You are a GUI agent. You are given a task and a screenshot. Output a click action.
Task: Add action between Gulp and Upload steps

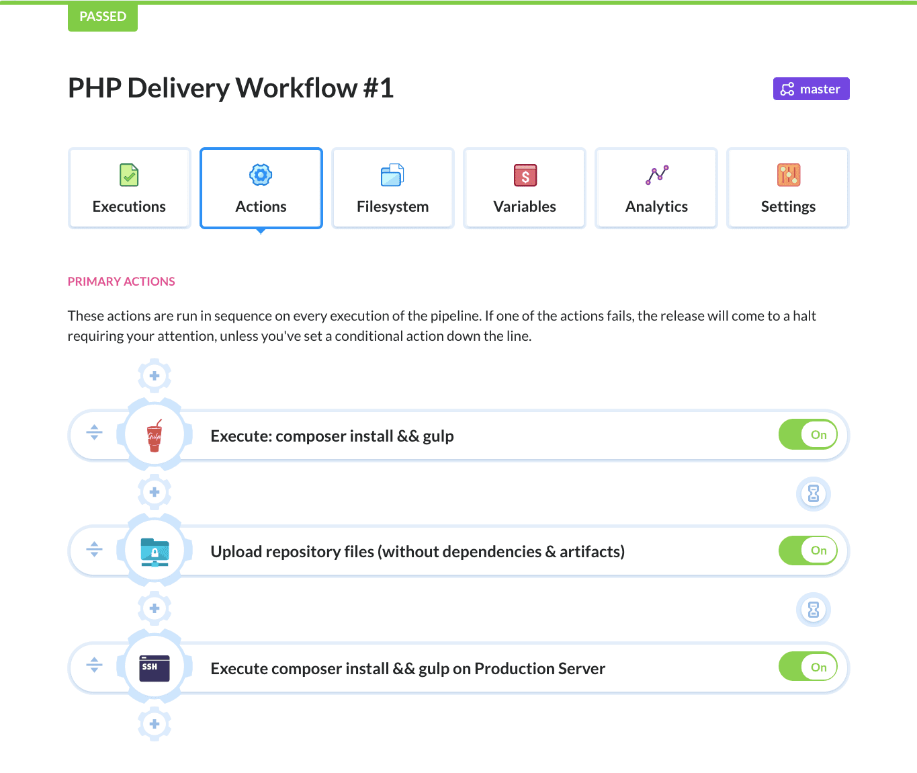[x=155, y=492]
